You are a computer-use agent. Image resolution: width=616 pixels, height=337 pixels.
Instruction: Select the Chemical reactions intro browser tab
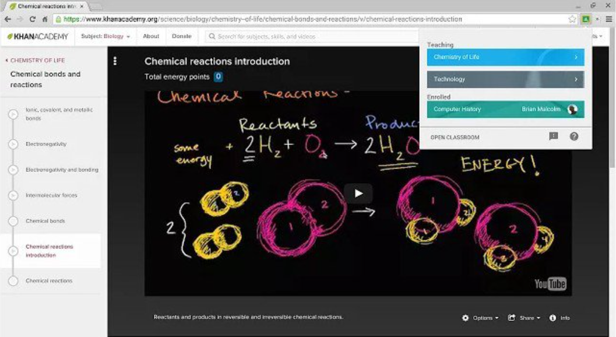pos(47,6)
